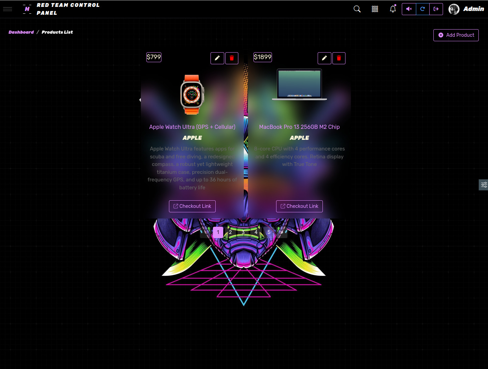Go to Dashboard breadcrumb link

(x=21, y=32)
